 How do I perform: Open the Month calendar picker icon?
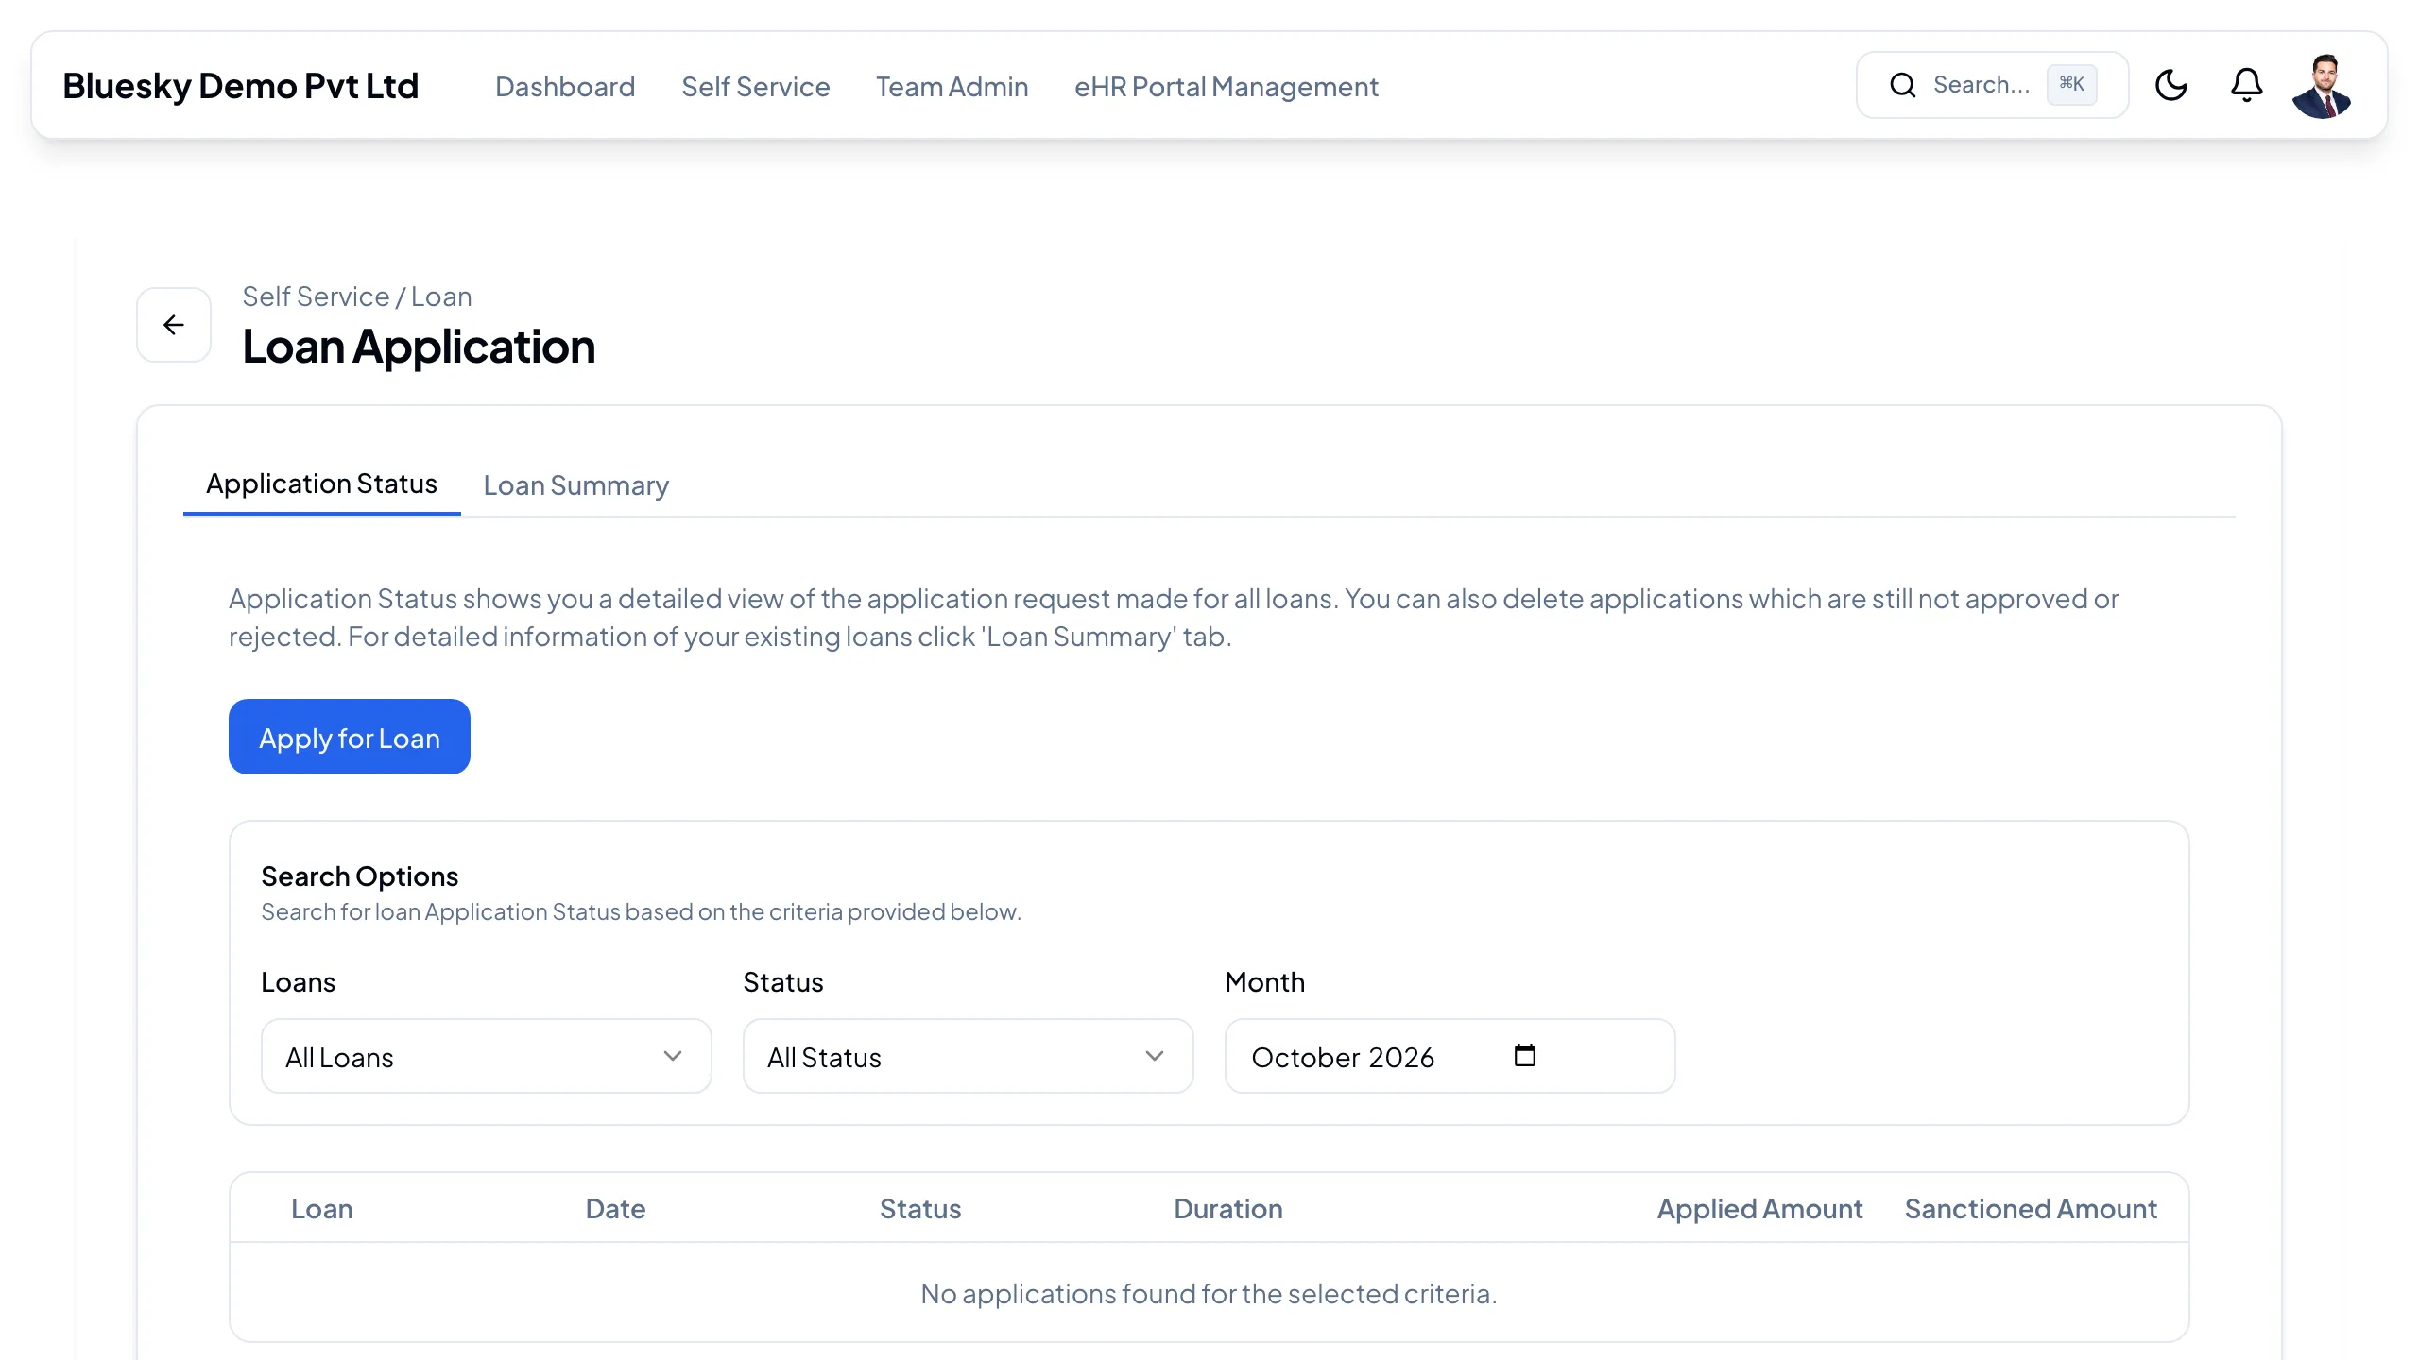click(1524, 1055)
